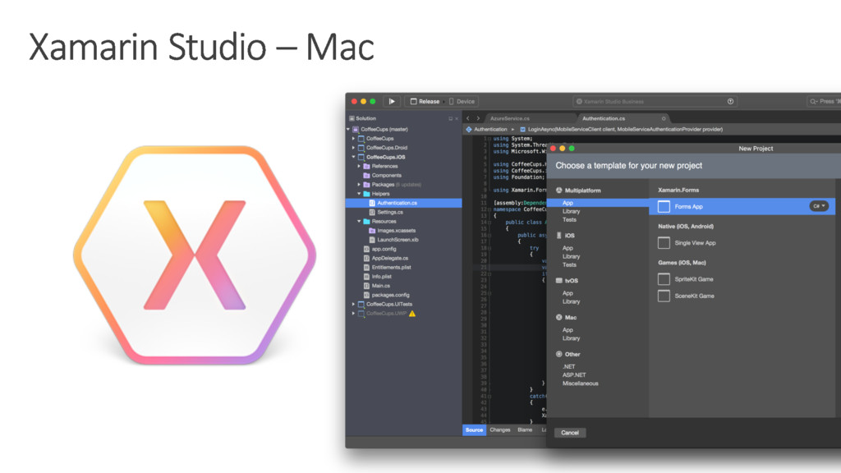Screen dimensions: 841x473
Task: Select Images.xcassets in the tree
Action: point(397,231)
